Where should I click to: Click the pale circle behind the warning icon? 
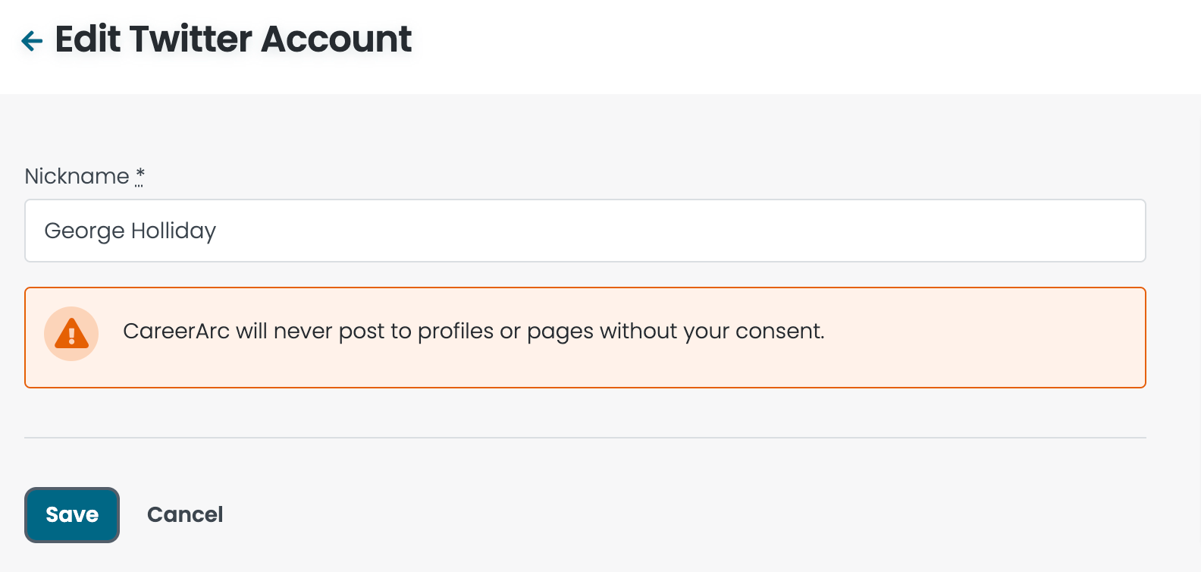(x=71, y=334)
